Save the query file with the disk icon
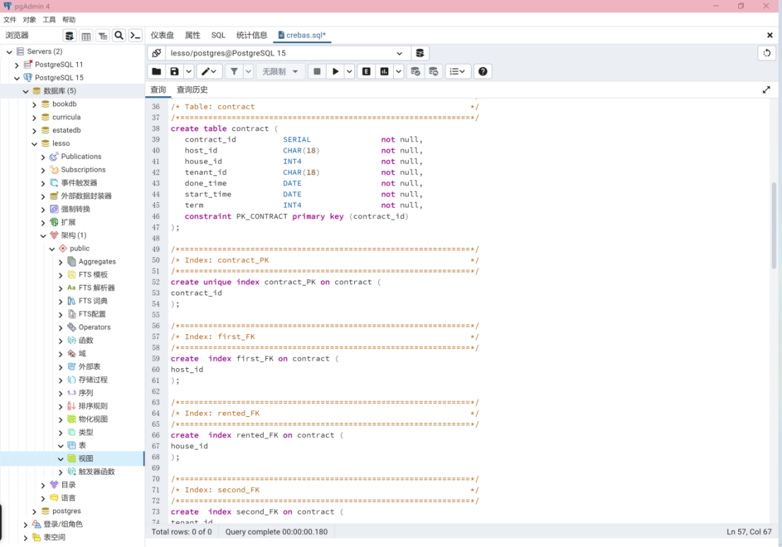This screenshot has height=547, width=782. [x=174, y=71]
